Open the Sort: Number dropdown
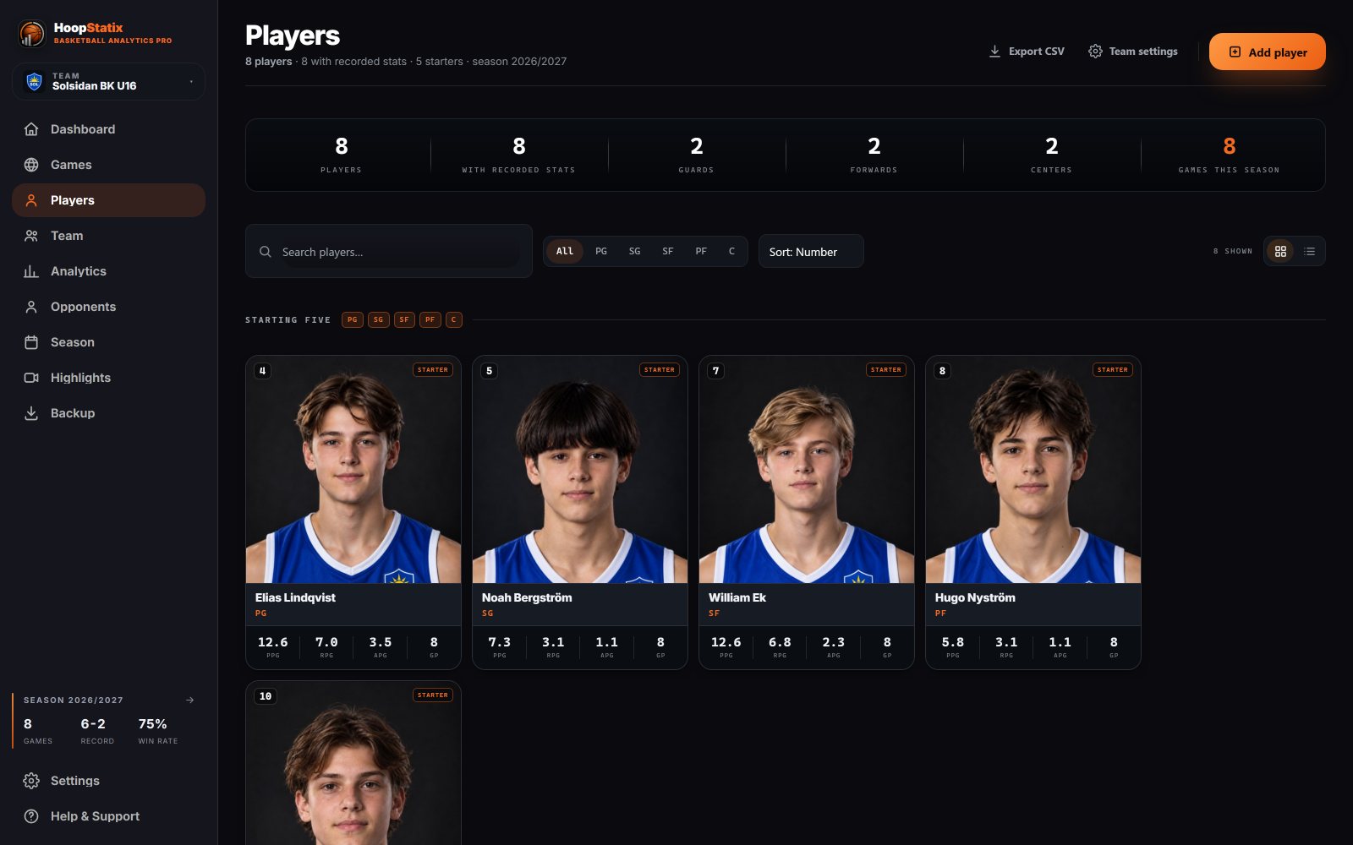The width and height of the screenshot is (1353, 845). pyautogui.click(x=811, y=251)
